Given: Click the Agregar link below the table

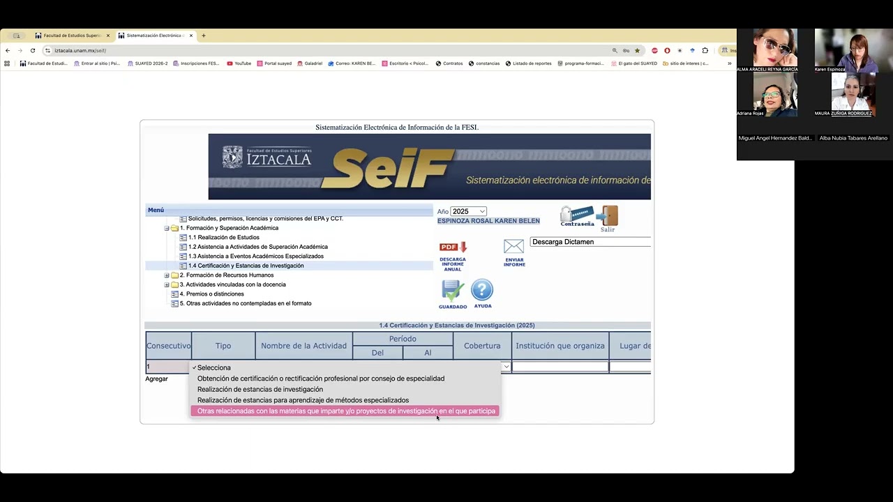Looking at the screenshot, I should pos(156,379).
